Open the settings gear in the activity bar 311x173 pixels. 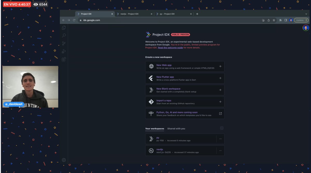click(64, 160)
